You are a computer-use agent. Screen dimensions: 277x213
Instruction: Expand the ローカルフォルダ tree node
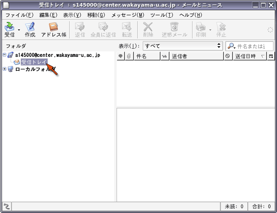point(5,69)
